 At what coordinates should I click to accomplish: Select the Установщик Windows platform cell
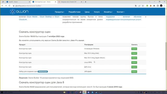[92, 49]
